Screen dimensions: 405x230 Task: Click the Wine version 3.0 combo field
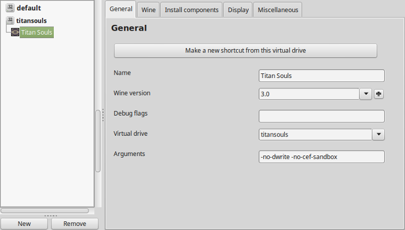[309, 94]
